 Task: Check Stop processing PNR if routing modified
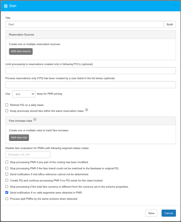point(7,162)
